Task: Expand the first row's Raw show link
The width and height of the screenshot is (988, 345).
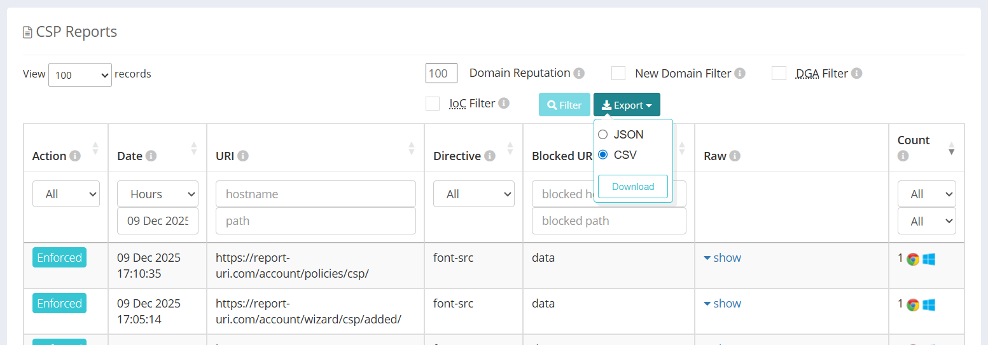Action: [723, 257]
